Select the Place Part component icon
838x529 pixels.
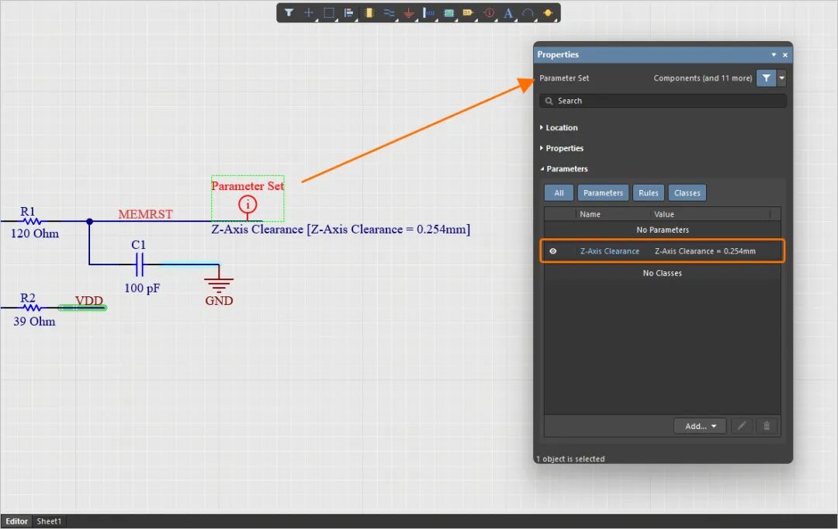click(x=369, y=13)
